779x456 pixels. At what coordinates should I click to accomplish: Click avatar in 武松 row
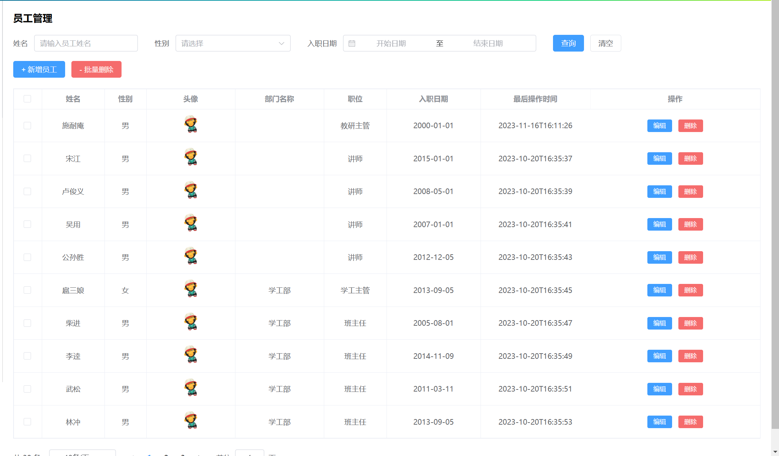[190, 388]
